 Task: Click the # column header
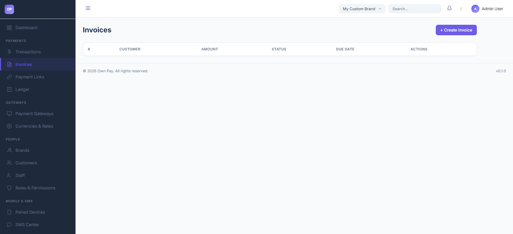point(89,49)
